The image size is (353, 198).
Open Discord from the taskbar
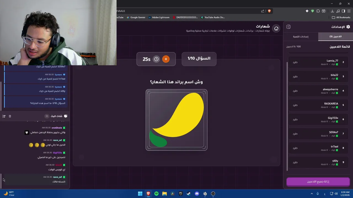click(x=197, y=194)
